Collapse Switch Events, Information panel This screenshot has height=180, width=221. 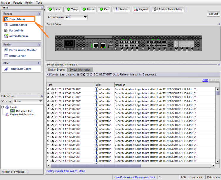click(x=219, y=65)
